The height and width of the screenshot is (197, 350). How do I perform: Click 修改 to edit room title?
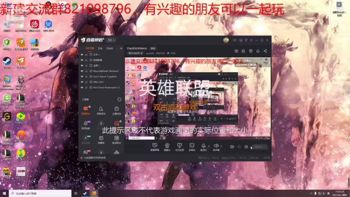(153, 48)
